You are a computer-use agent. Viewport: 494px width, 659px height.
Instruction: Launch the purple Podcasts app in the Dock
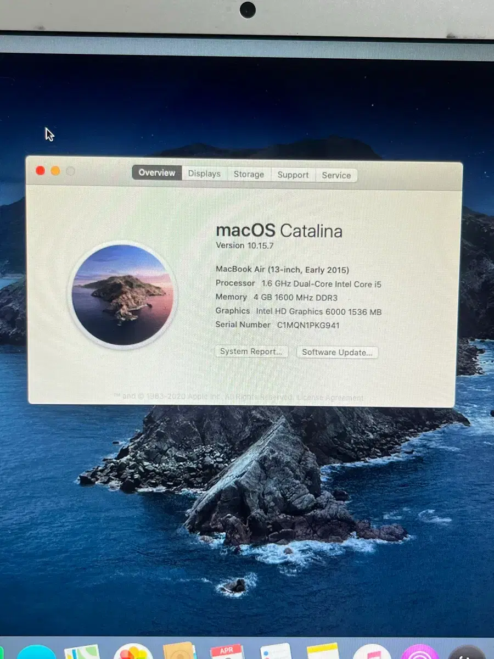click(420, 652)
